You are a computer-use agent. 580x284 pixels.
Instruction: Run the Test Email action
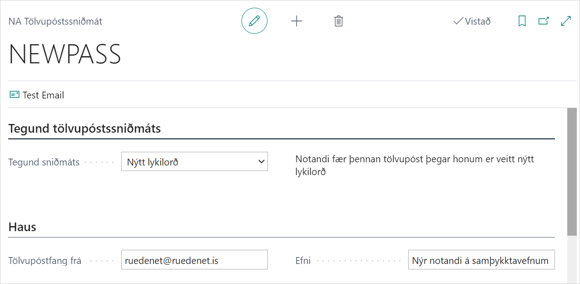click(x=37, y=95)
